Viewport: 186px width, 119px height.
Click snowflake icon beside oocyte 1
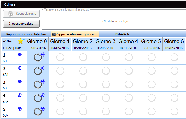click(x=20, y=54)
